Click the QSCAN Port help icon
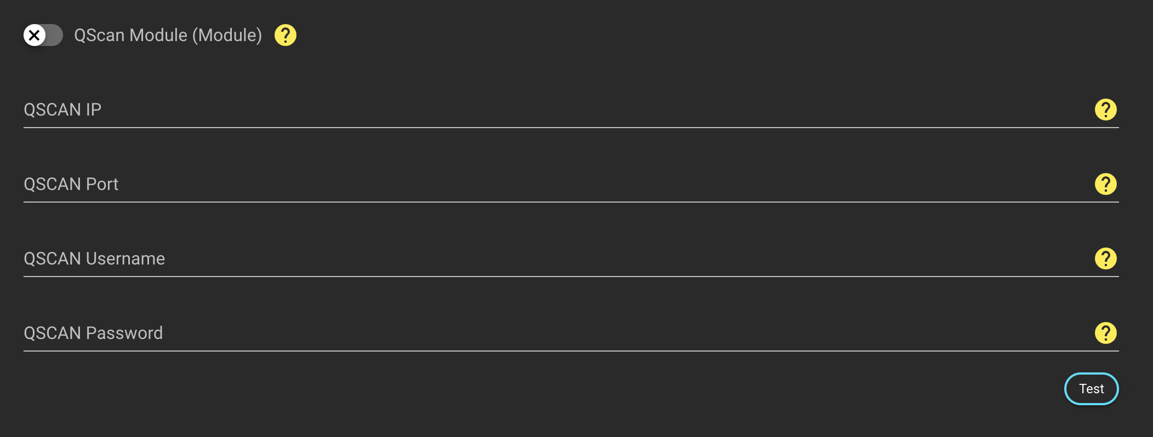Screen dimensions: 1153x437 1105,184
